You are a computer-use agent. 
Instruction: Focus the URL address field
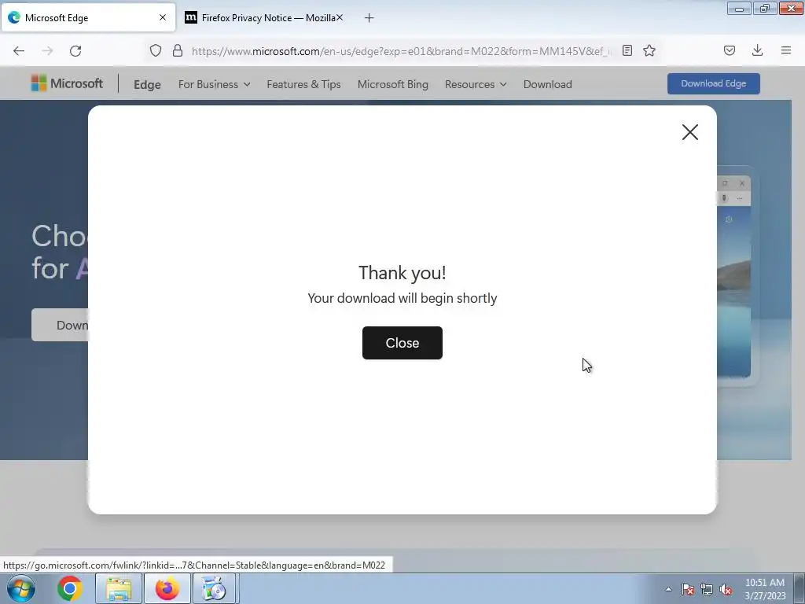[402, 51]
